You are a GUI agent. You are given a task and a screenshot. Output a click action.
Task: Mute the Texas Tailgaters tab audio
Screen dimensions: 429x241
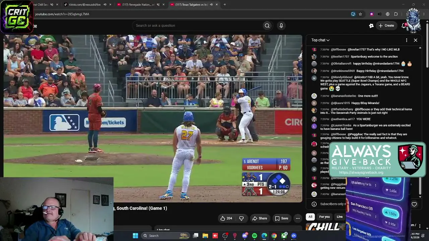pyautogui.click(x=211, y=5)
